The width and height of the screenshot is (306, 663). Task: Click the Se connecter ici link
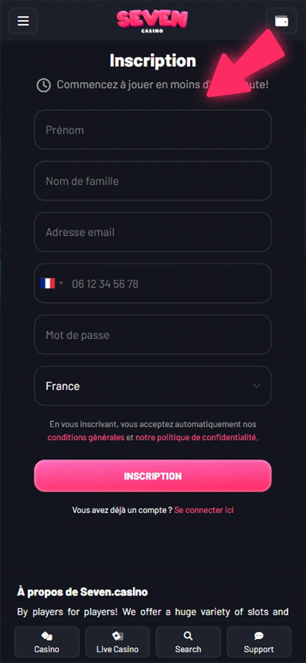[203, 510]
